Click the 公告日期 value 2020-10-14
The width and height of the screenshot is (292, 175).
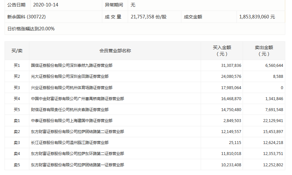48,5
